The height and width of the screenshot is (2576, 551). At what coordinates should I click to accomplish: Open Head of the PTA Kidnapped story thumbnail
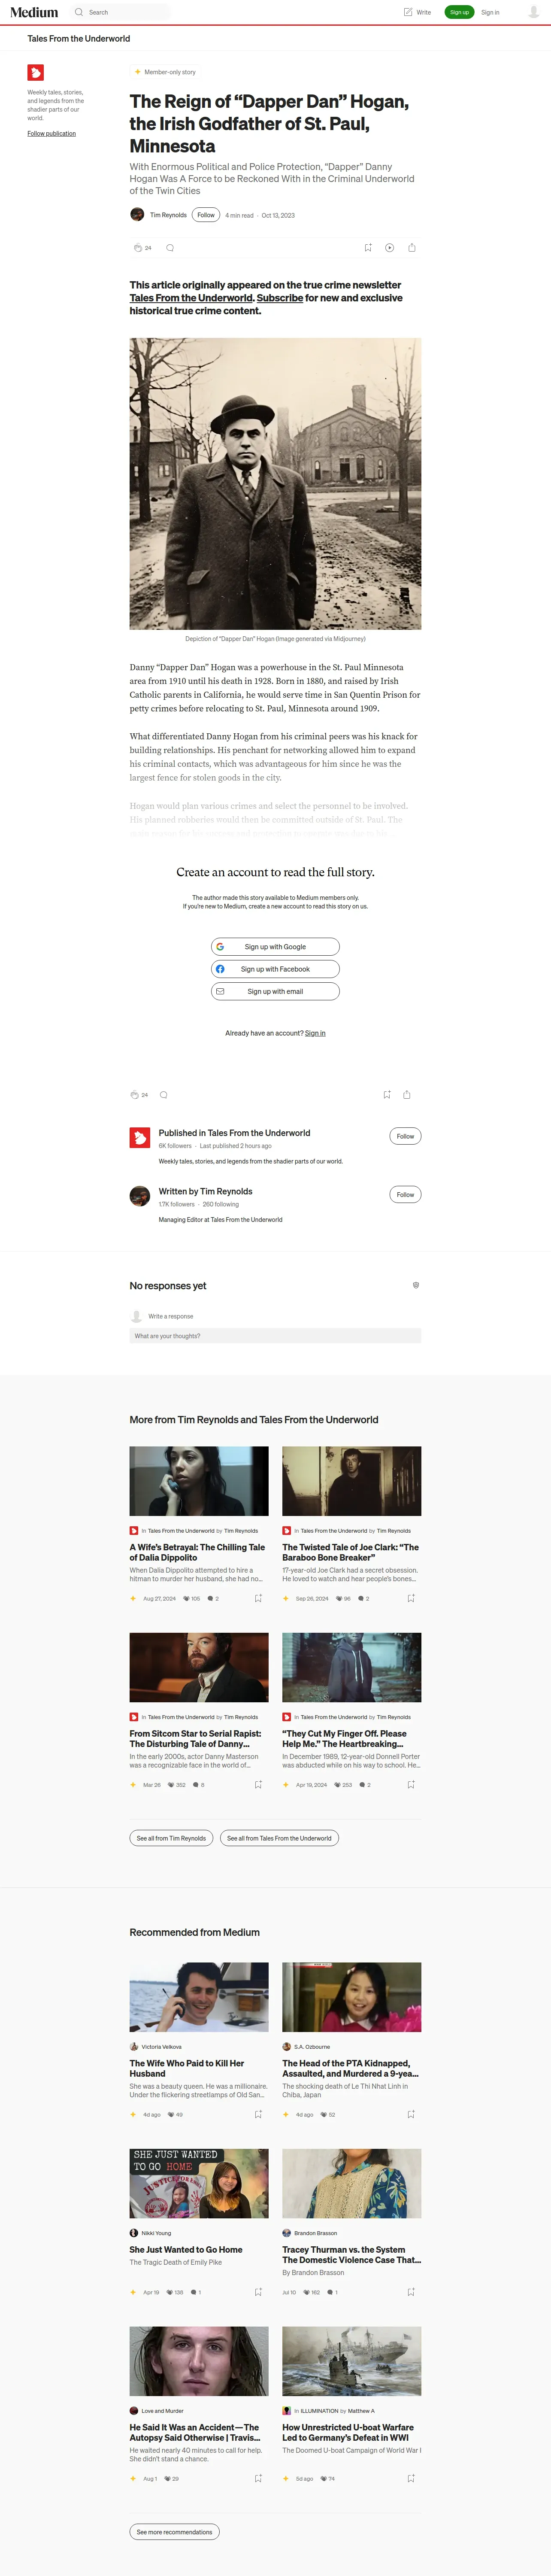click(x=351, y=1997)
